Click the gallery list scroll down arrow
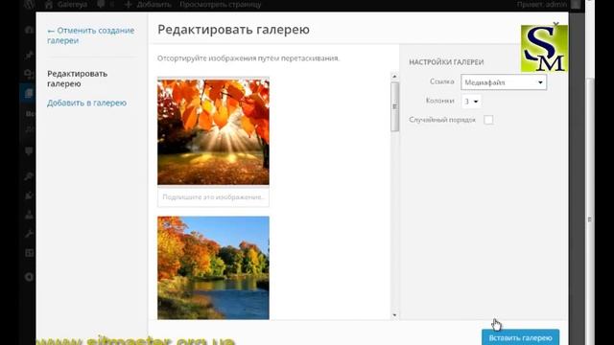This screenshot has width=614, height=345. 394,315
